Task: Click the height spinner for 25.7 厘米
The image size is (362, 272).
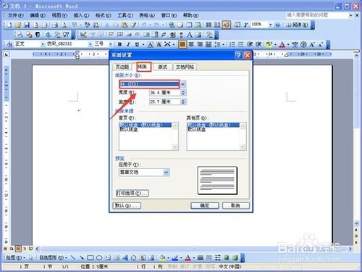Action: [183, 102]
